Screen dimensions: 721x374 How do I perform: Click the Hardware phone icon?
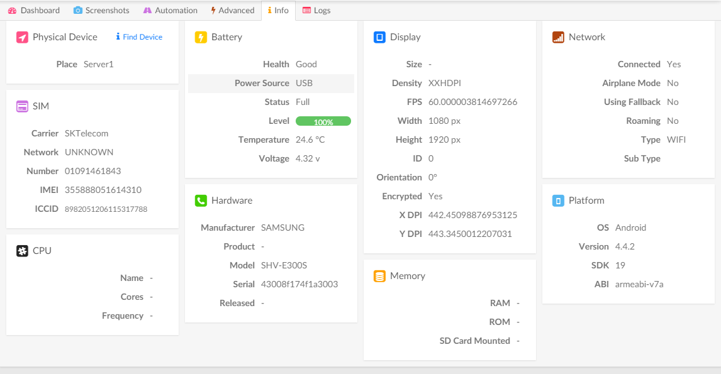[201, 201]
